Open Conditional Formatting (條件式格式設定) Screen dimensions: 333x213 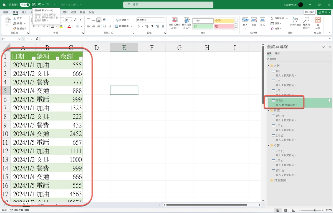(175, 23)
